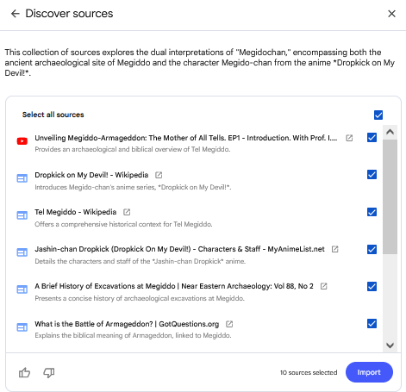This screenshot has height=392, width=406.
Task: Open Tel Megiddo Wikipedia external link icon
Action: (x=127, y=212)
